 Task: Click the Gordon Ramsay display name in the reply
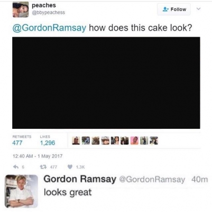pyautogui.click(x=80, y=179)
